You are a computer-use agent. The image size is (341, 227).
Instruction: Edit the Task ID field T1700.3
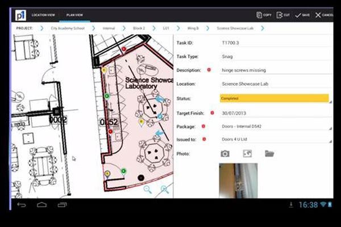pos(276,43)
